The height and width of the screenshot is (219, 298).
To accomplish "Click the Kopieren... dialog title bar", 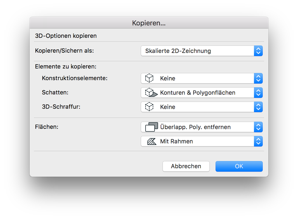I will (x=149, y=23).
